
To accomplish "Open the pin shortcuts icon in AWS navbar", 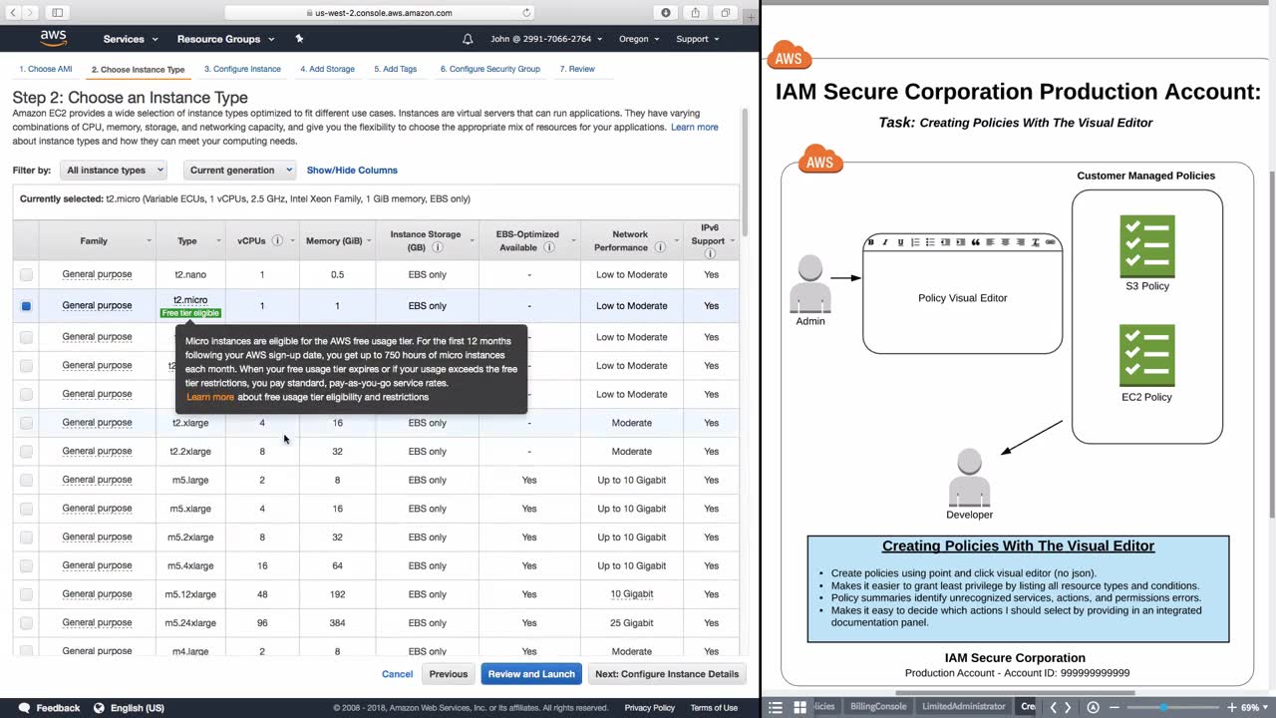I will coord(299,39).
